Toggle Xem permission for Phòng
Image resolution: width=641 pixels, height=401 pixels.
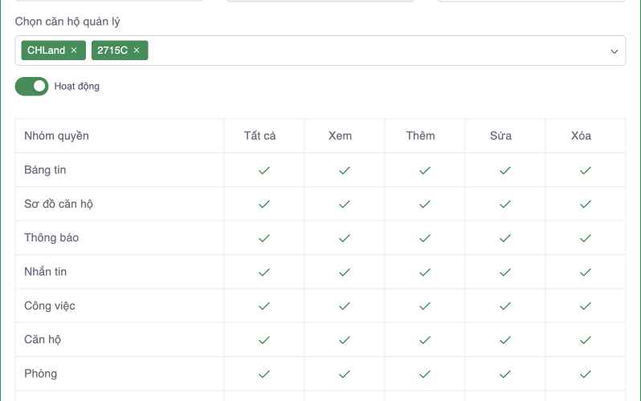344,374
